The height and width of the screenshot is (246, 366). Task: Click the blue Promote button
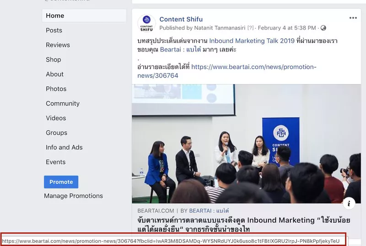[x=61, y=182]
